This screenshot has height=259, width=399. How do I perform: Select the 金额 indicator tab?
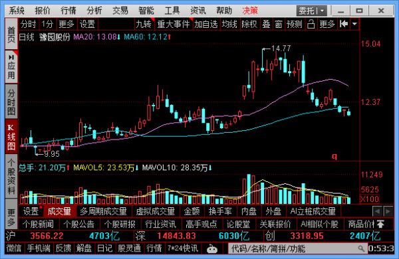coord(192,211)
